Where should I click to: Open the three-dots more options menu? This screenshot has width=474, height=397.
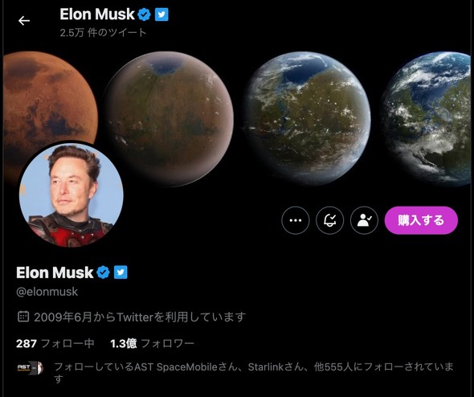pyautogui.click(x=296, y=220)
